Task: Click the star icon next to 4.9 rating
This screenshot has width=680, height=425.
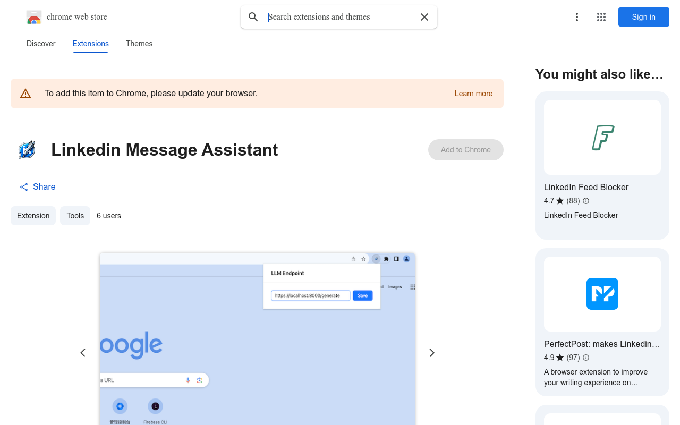Action: pyautogui.click(x=560, y=358)
